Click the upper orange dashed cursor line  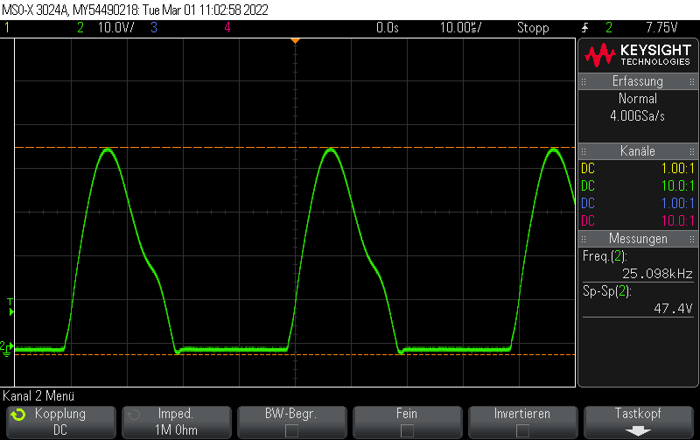pos(295,147)
